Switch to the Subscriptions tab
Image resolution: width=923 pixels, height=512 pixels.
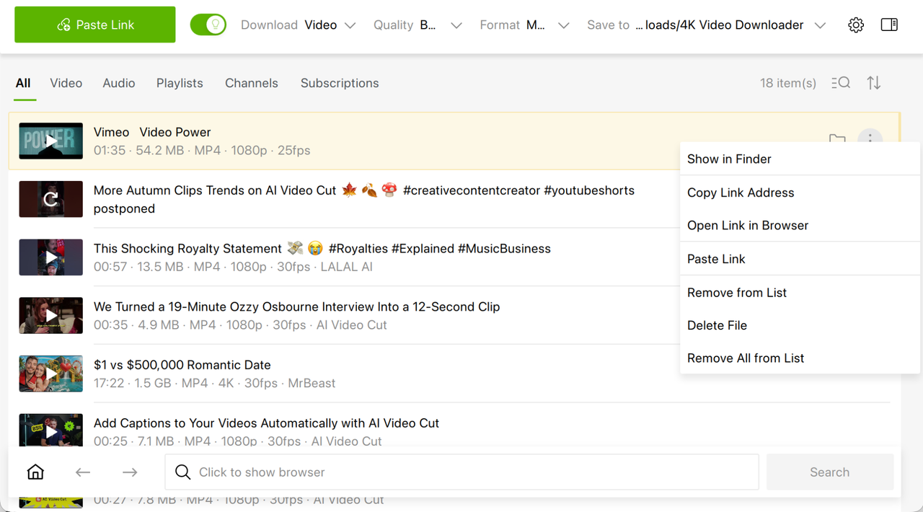340,83
